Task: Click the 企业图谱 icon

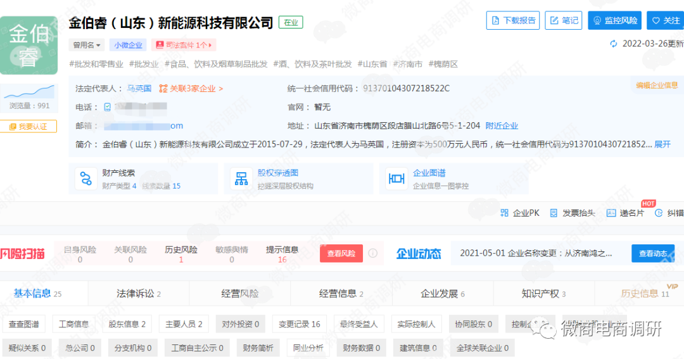Action: [x=396, y=179]
